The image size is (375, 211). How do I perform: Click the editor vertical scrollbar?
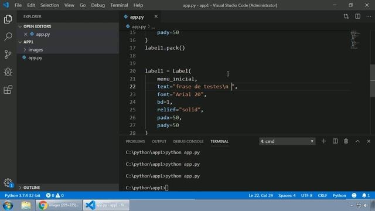click(373, 81)
